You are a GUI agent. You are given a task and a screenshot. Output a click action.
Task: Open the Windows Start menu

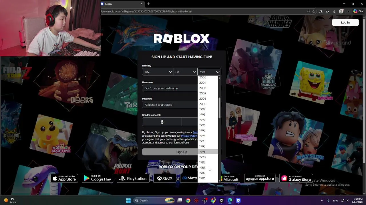tap(128, 200)
